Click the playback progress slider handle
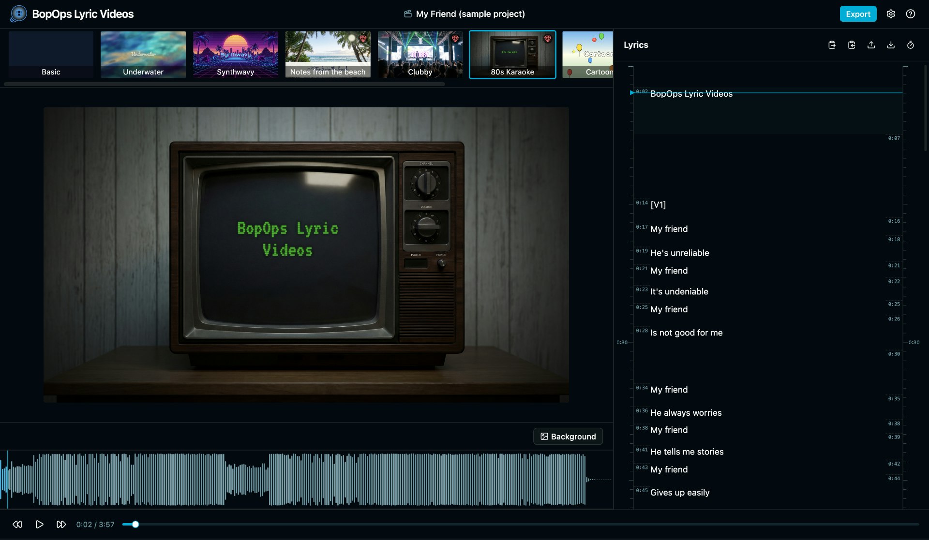 [x=135, y=525]
